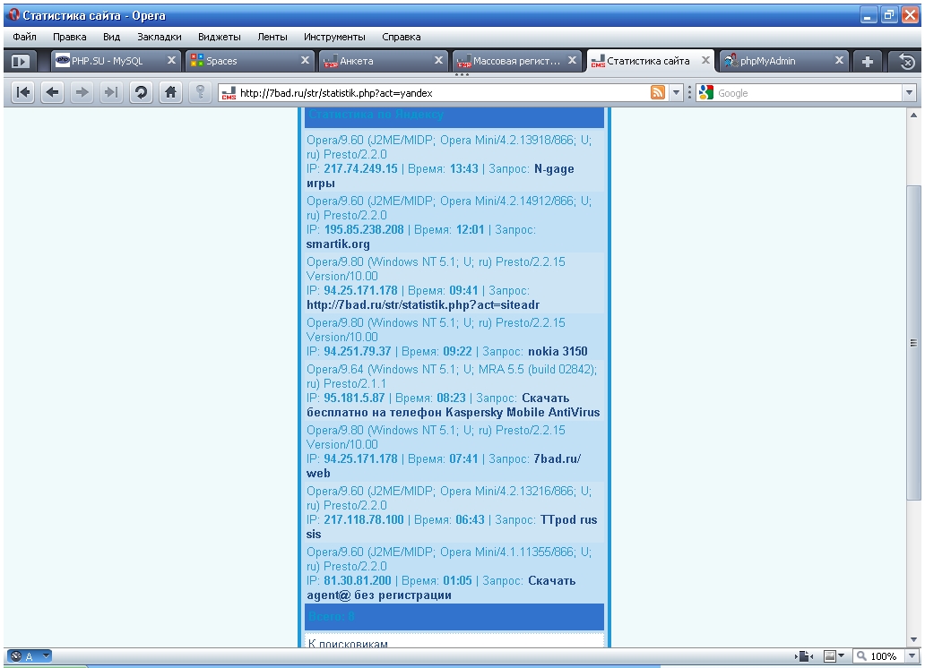The height and width of the screenshot is (668, 925).
Task: Close the phpMyAdmin tab
Action: pyautogui.click(x=839, y=60)
